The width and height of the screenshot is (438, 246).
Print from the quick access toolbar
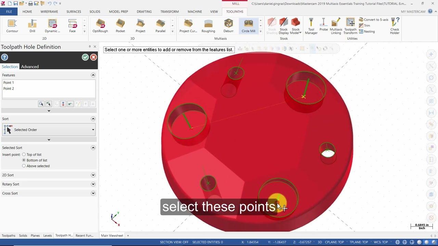(30, 3)
